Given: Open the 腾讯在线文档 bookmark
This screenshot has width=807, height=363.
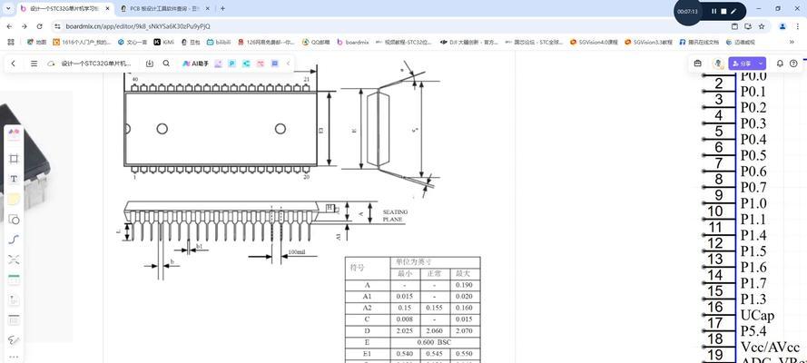Looking at the screenshot, I should pos(699,42).
